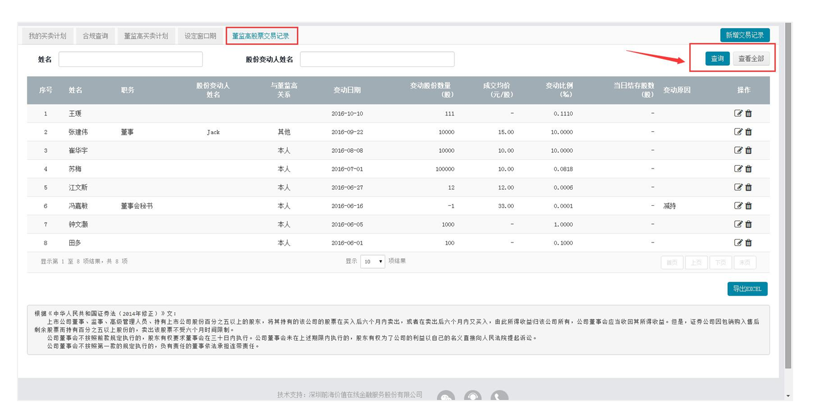Click the 成交均价 column header
This screenshot has width=813, height=407.
pos(498,90)
